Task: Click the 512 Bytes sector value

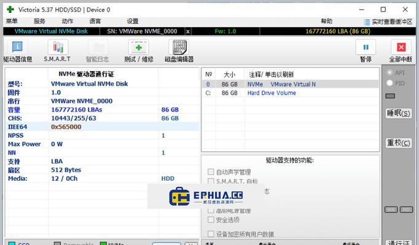Action: coord(66,170)
